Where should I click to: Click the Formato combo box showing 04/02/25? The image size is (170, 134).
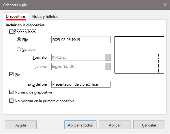coord(81,57)
